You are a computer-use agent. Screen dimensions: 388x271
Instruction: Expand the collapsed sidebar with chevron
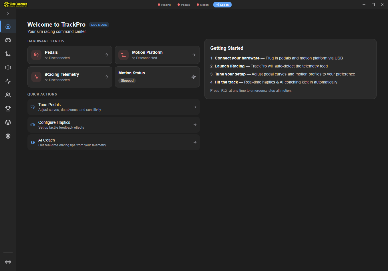click(8, 14)
